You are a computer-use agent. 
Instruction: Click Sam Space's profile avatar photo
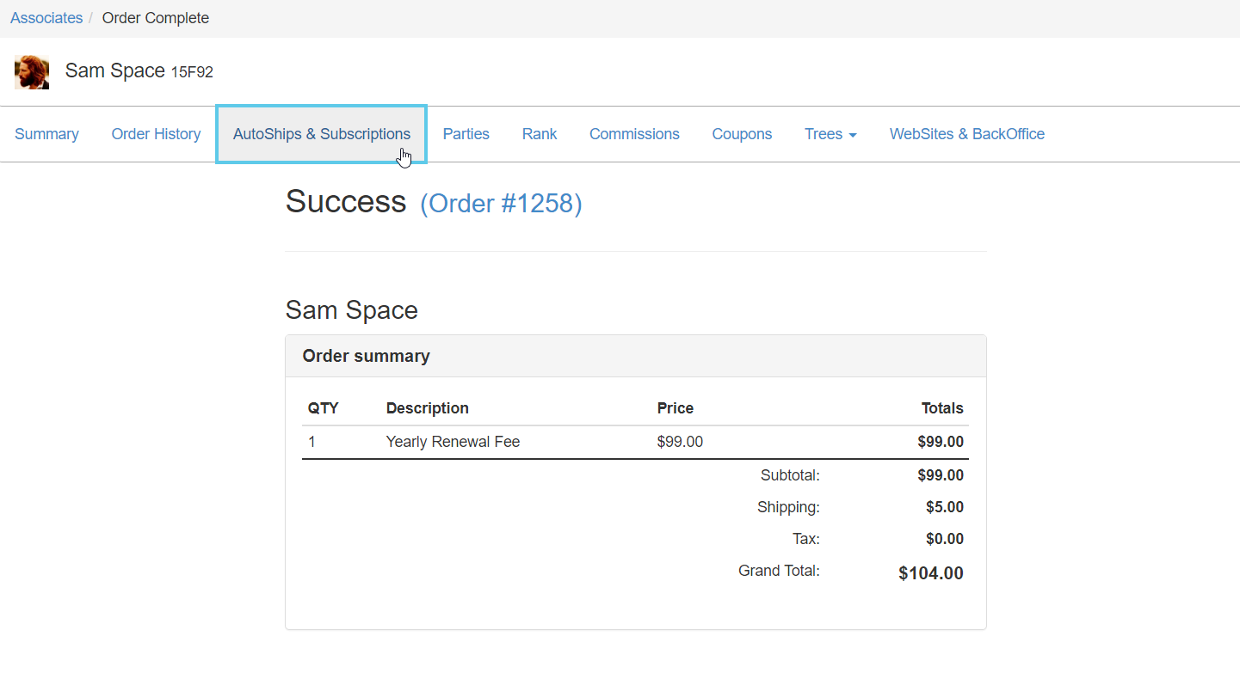point(32,72)
